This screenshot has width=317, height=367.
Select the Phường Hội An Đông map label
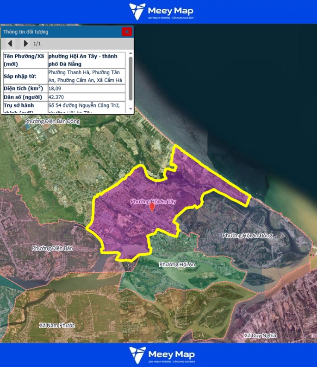tap(247, 236)
